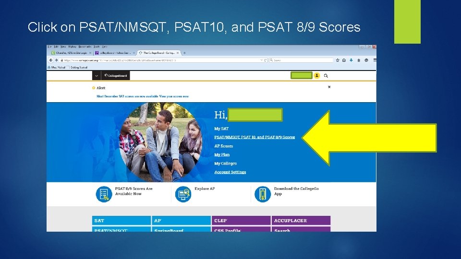Expand the CollegeBoard header chevron dropdown
The width and height of the screenshot is (461, 259).
(97, 75)
